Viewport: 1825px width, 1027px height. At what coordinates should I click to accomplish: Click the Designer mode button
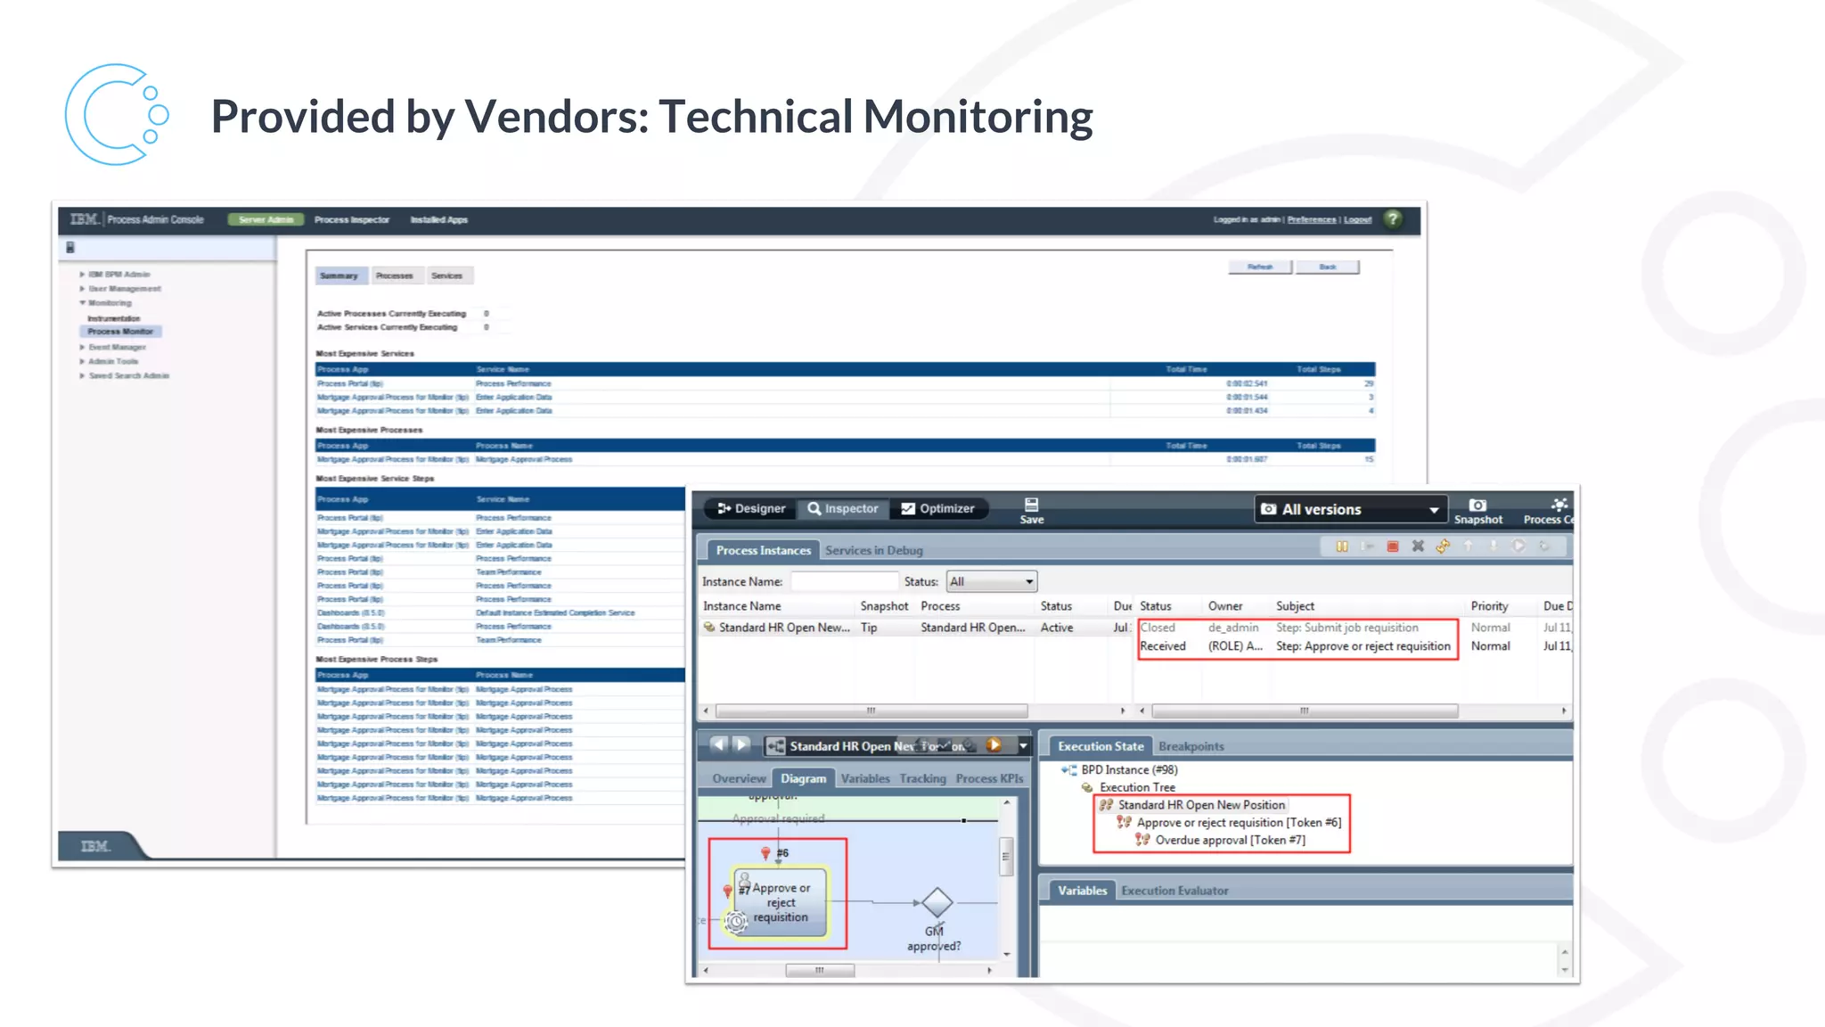(751, 508)
